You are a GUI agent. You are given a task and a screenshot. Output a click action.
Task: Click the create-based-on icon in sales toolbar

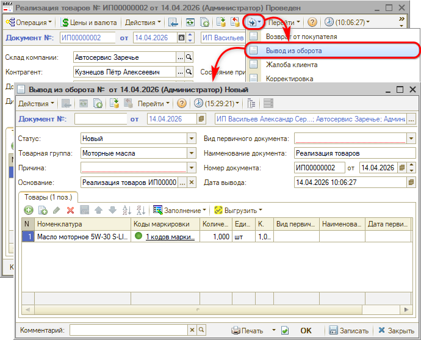[252, 22]
